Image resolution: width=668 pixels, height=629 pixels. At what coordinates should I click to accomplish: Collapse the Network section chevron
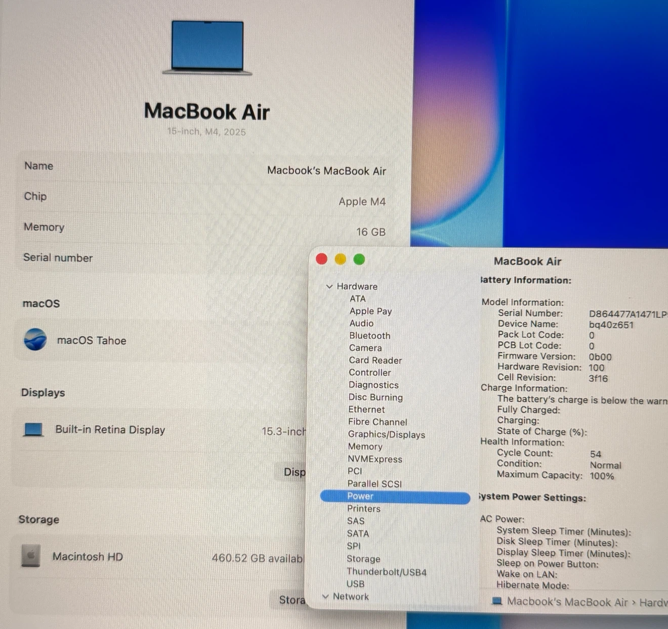tap(325, 596)
